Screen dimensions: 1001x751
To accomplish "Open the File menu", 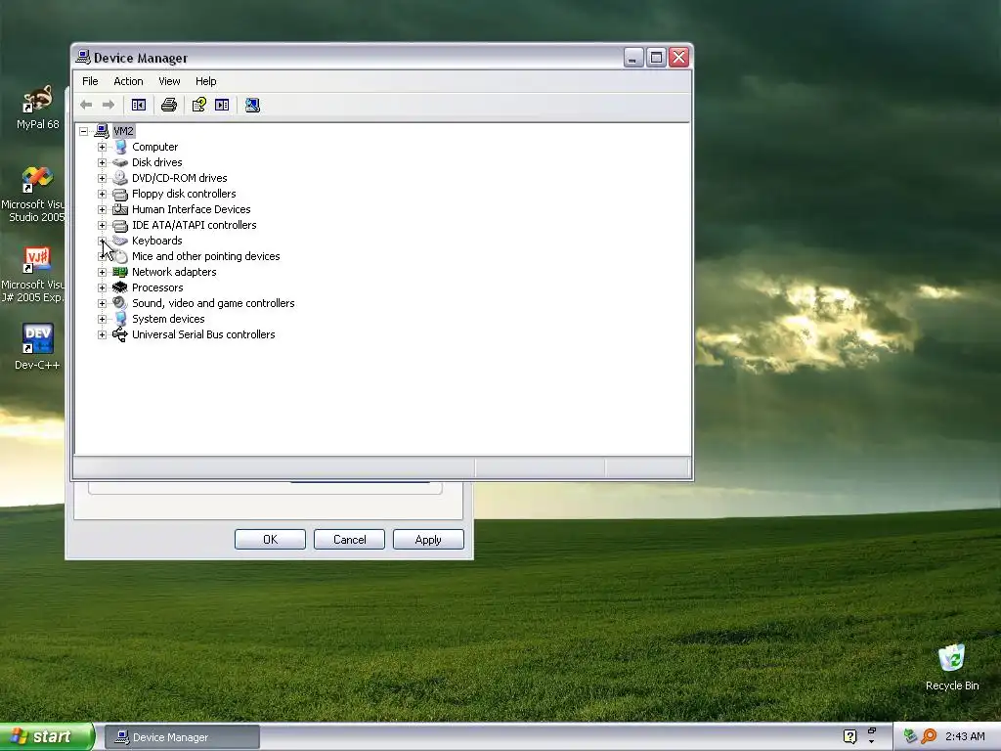I will tap(90, 81).
